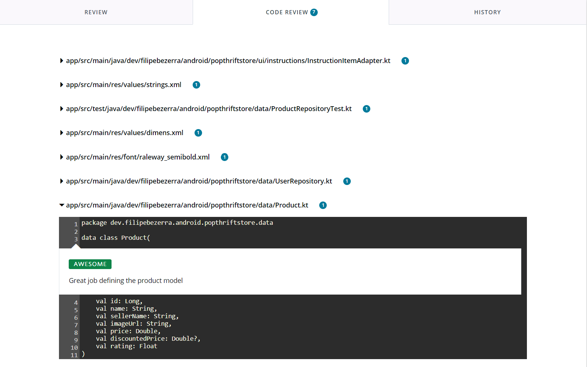Screen dimensions: 587x367
Task: Click code line 'val discountedPrice: Double?,'
Action: click(148, 339)
